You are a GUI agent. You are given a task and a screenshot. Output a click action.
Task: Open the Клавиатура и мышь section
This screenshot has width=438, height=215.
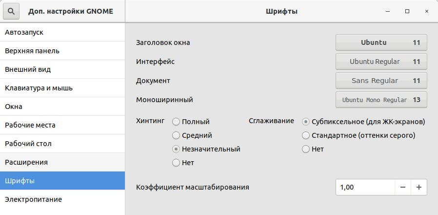tap(62, 88)
